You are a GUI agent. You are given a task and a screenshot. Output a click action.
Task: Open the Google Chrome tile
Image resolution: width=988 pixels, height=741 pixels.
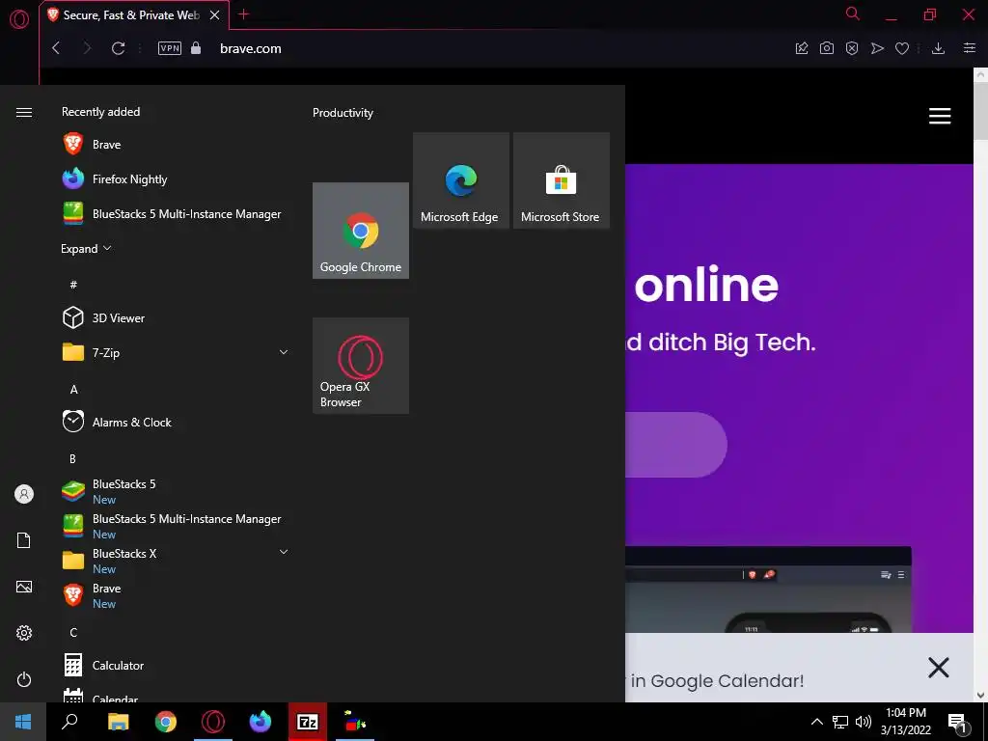pyautogui.click(x=361, y=231)
